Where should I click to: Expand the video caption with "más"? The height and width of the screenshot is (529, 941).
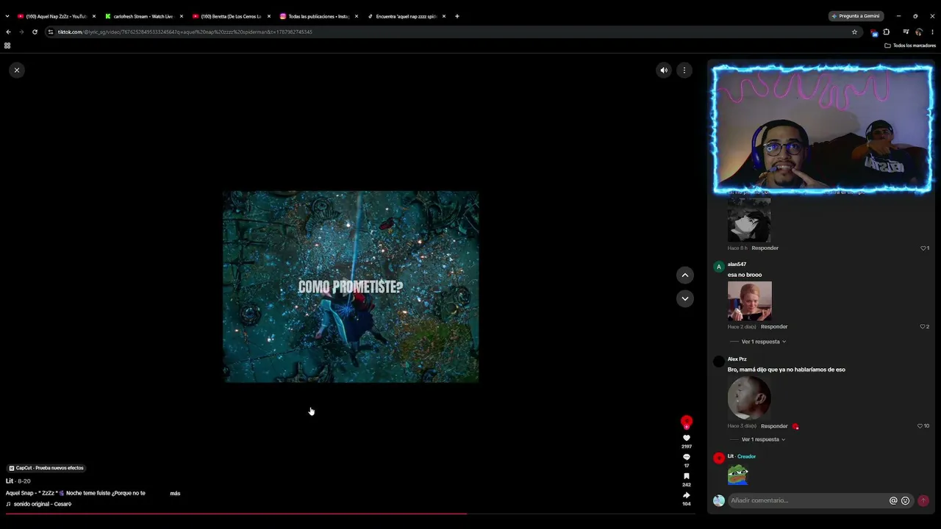[x=175, y=493]
